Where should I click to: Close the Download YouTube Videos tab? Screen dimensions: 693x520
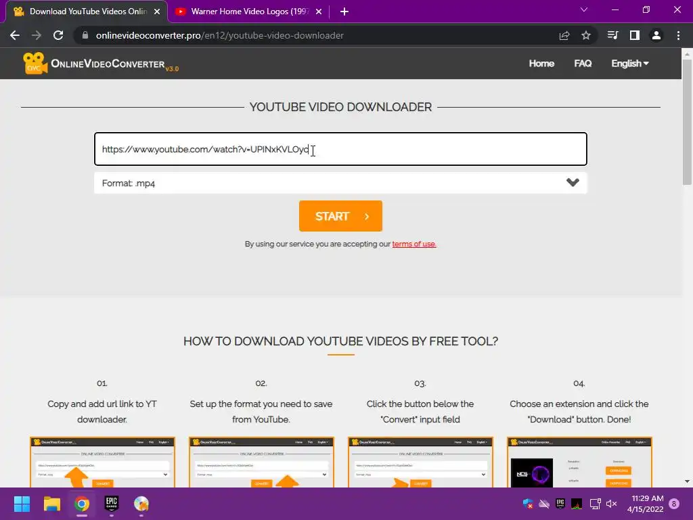point(157,12)
